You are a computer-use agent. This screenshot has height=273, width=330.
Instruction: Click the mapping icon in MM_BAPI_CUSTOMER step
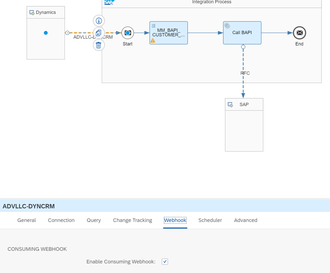click(x=153, y=26)
